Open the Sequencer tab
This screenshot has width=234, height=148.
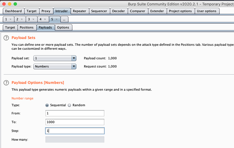pyautogui.click(x=99, y=11)
